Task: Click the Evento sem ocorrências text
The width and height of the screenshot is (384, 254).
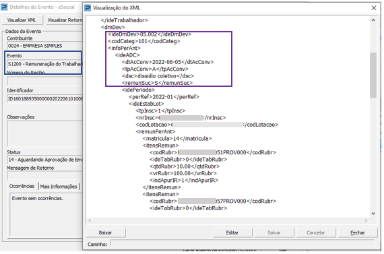Action: pos(38,198)
